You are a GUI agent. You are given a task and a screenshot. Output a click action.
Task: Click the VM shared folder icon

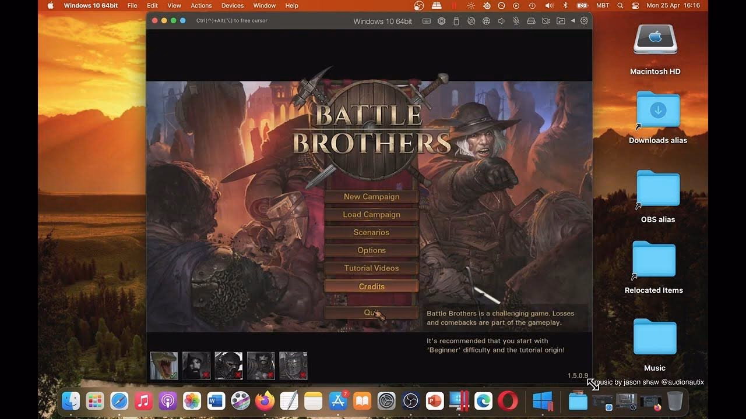561,21
